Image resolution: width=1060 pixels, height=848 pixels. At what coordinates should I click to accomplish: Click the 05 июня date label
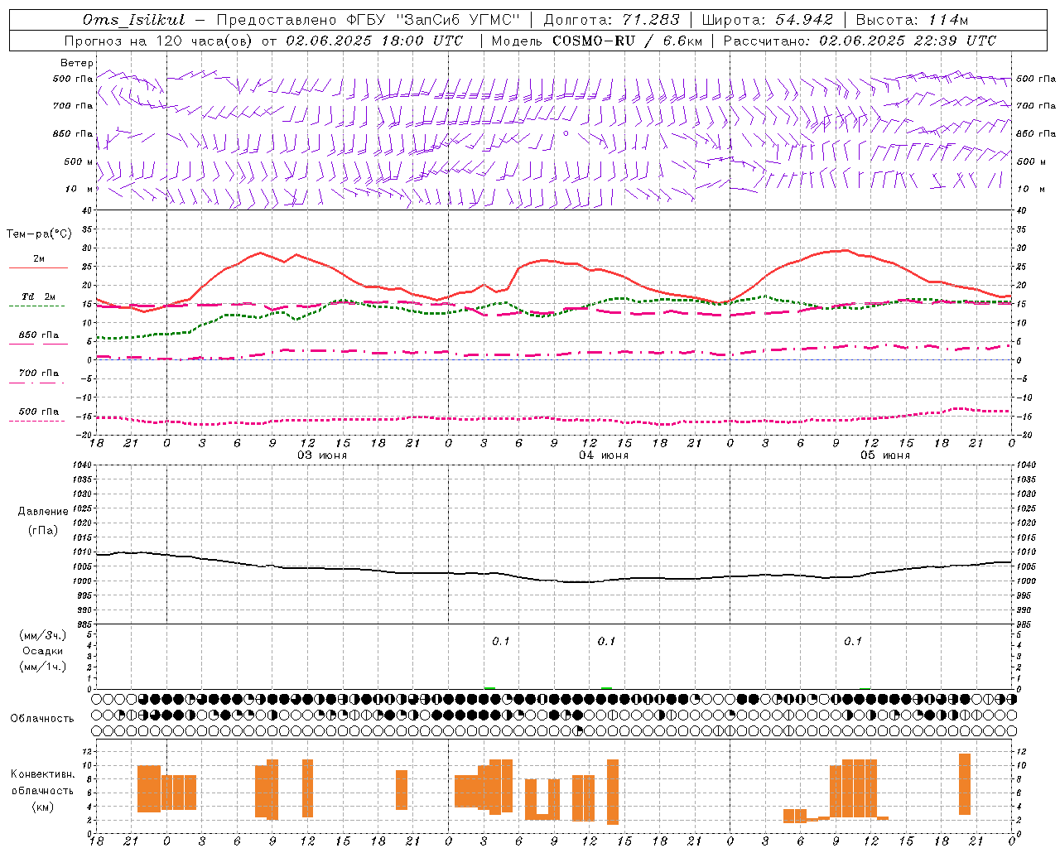885,455
